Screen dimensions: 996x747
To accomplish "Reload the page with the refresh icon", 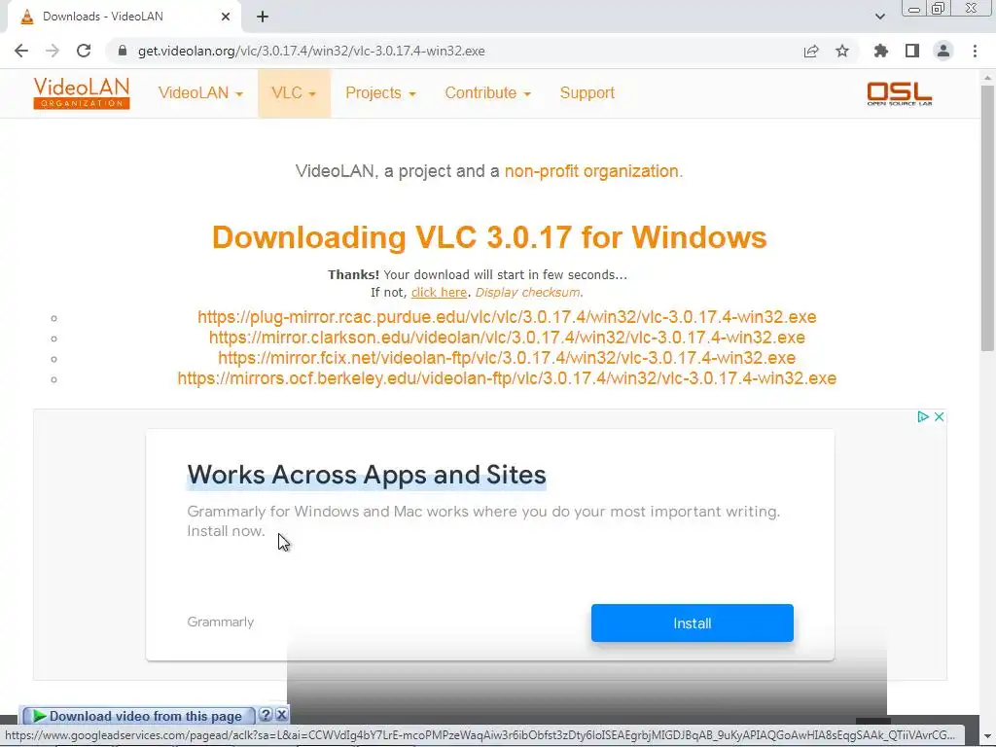I will click(84, 51).
